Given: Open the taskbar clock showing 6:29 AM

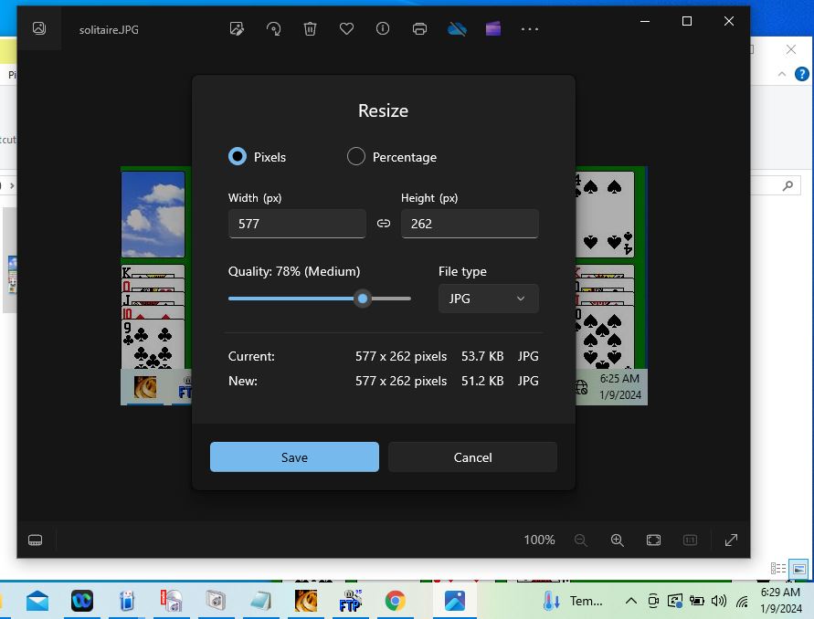Looking at the screenshot, I should [x=781, y=600].
